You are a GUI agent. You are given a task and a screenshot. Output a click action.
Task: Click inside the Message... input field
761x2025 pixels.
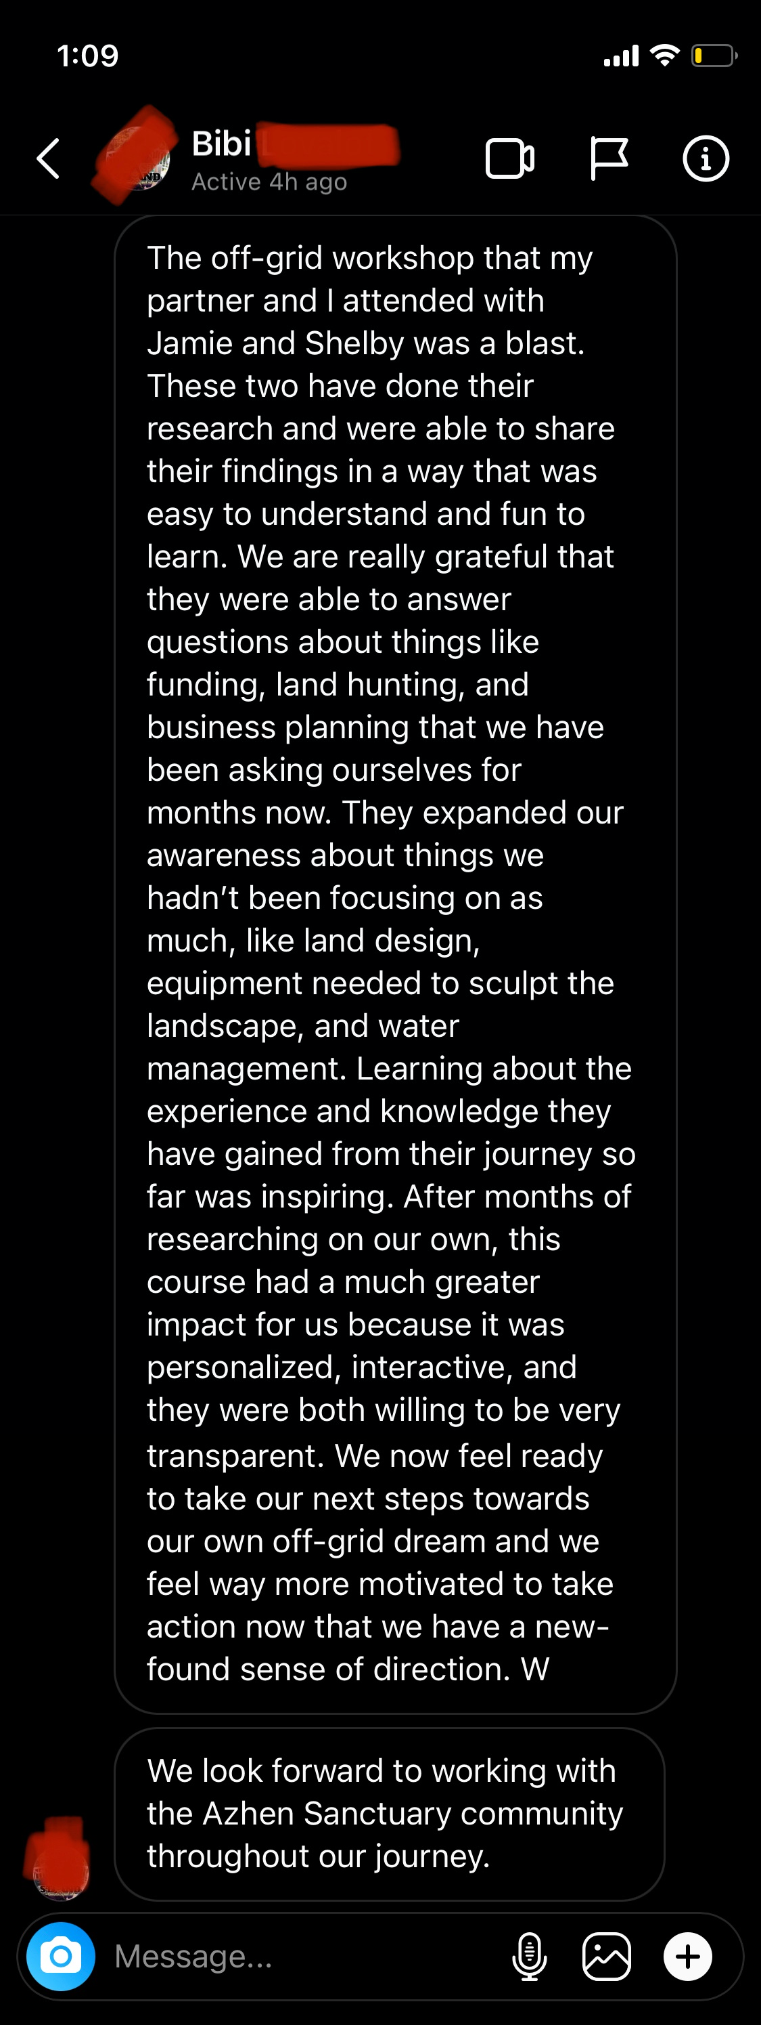coord(306,1957)
